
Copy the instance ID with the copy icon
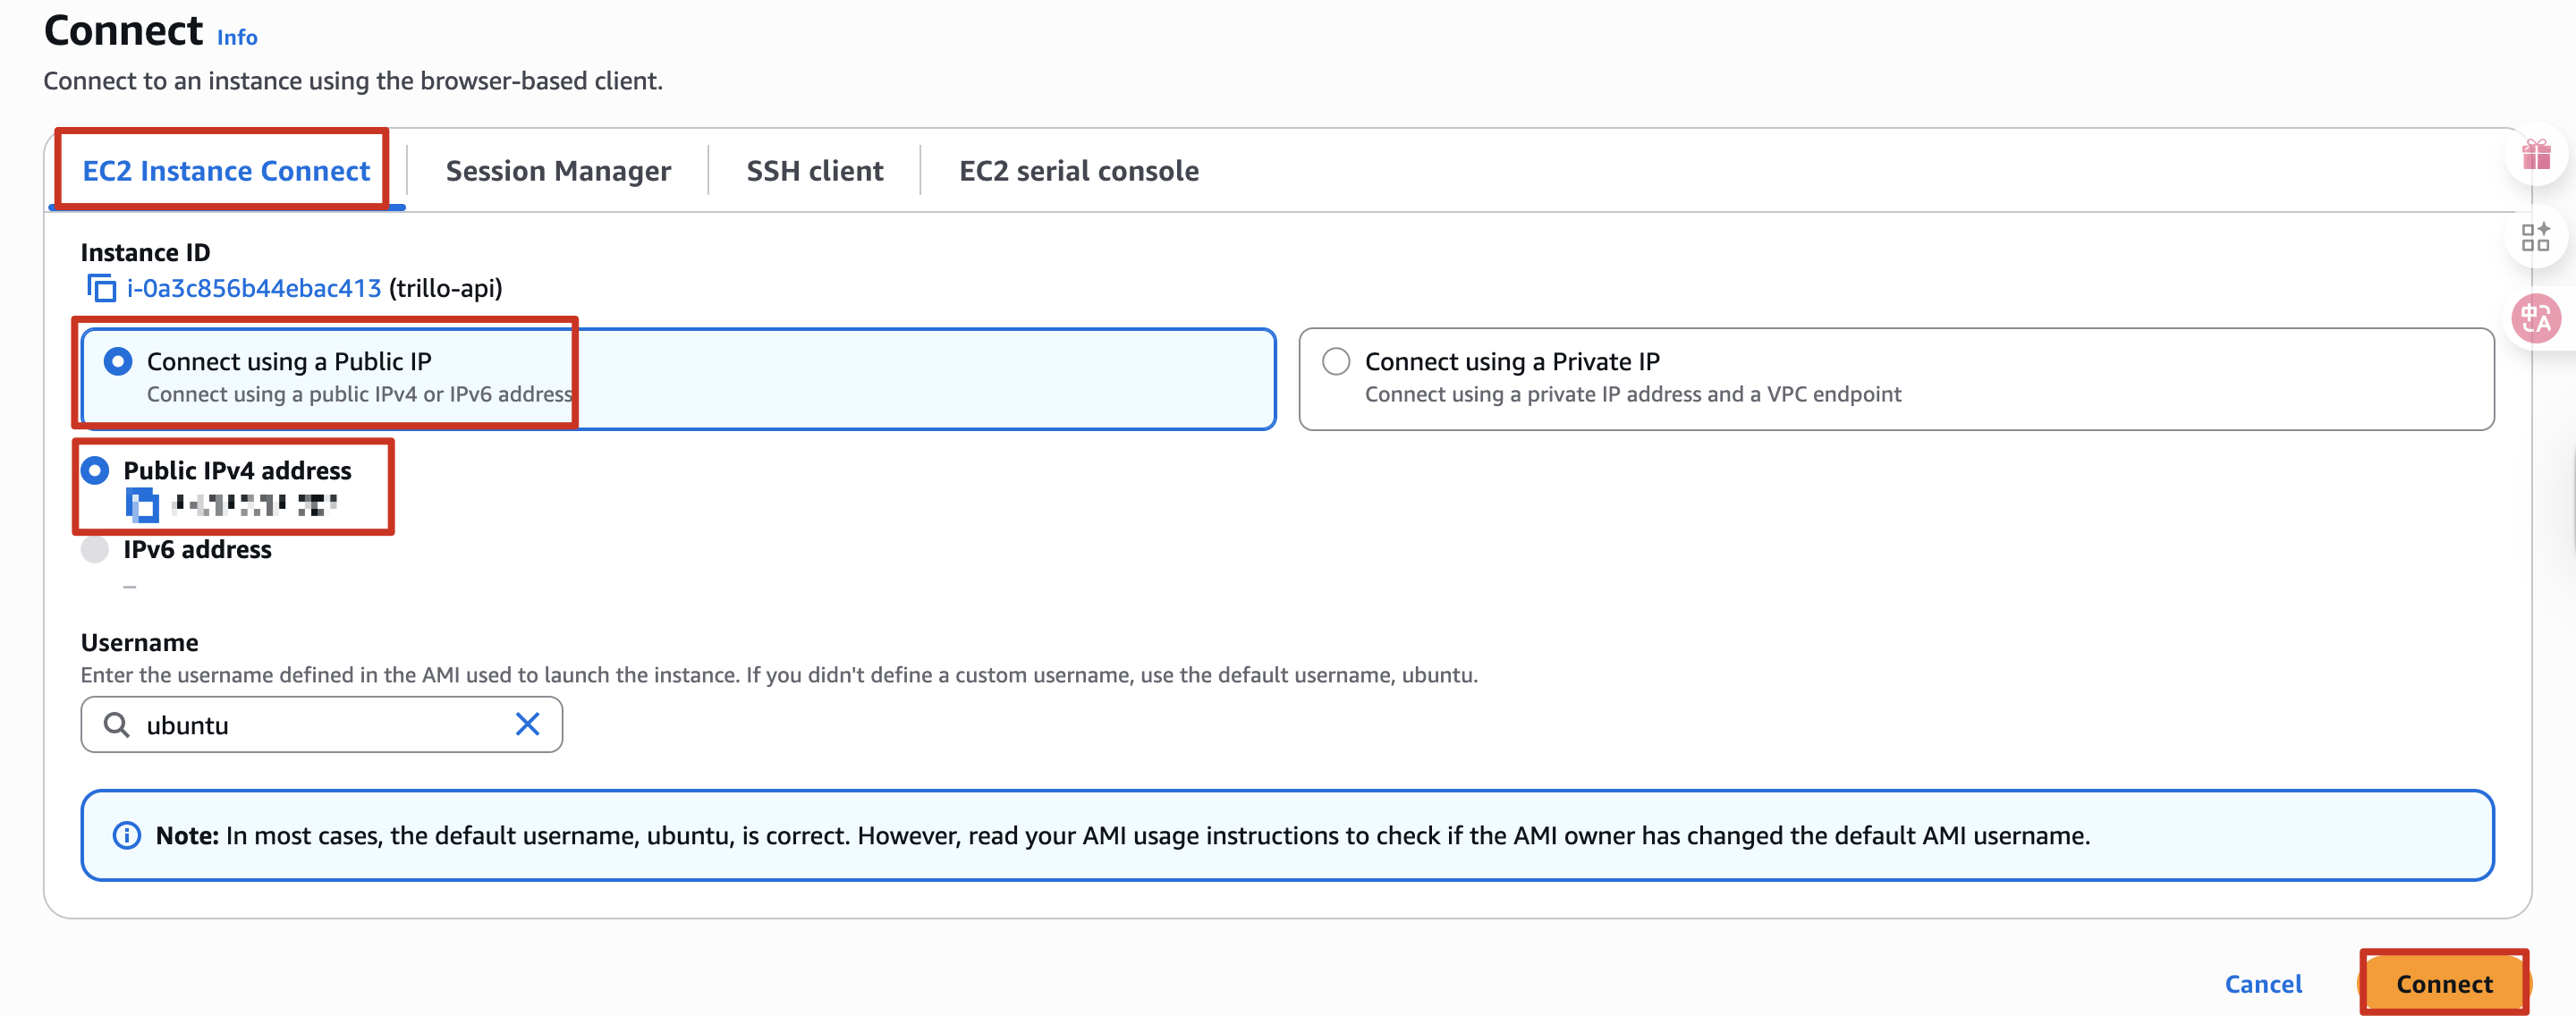pos(101,289)
